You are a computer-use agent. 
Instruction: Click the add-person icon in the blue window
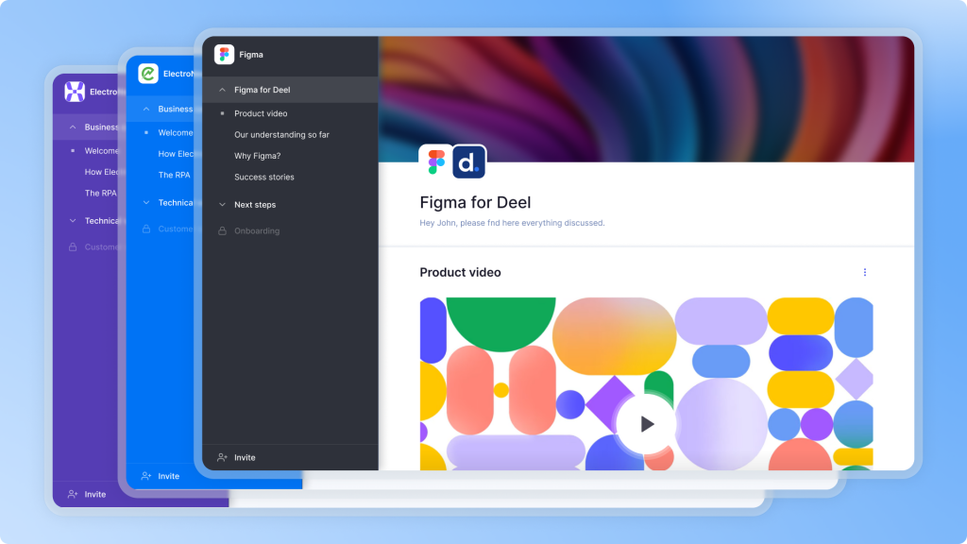[146, 476]
